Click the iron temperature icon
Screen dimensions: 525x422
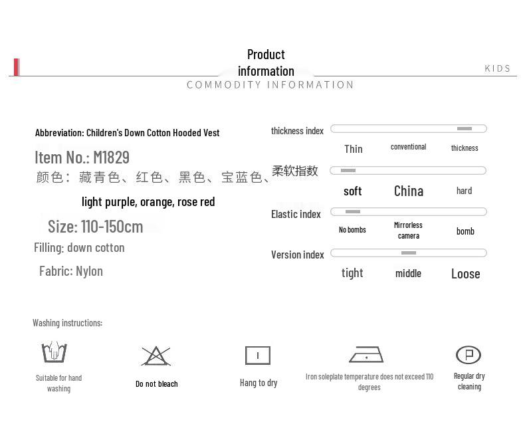point(366,355)
